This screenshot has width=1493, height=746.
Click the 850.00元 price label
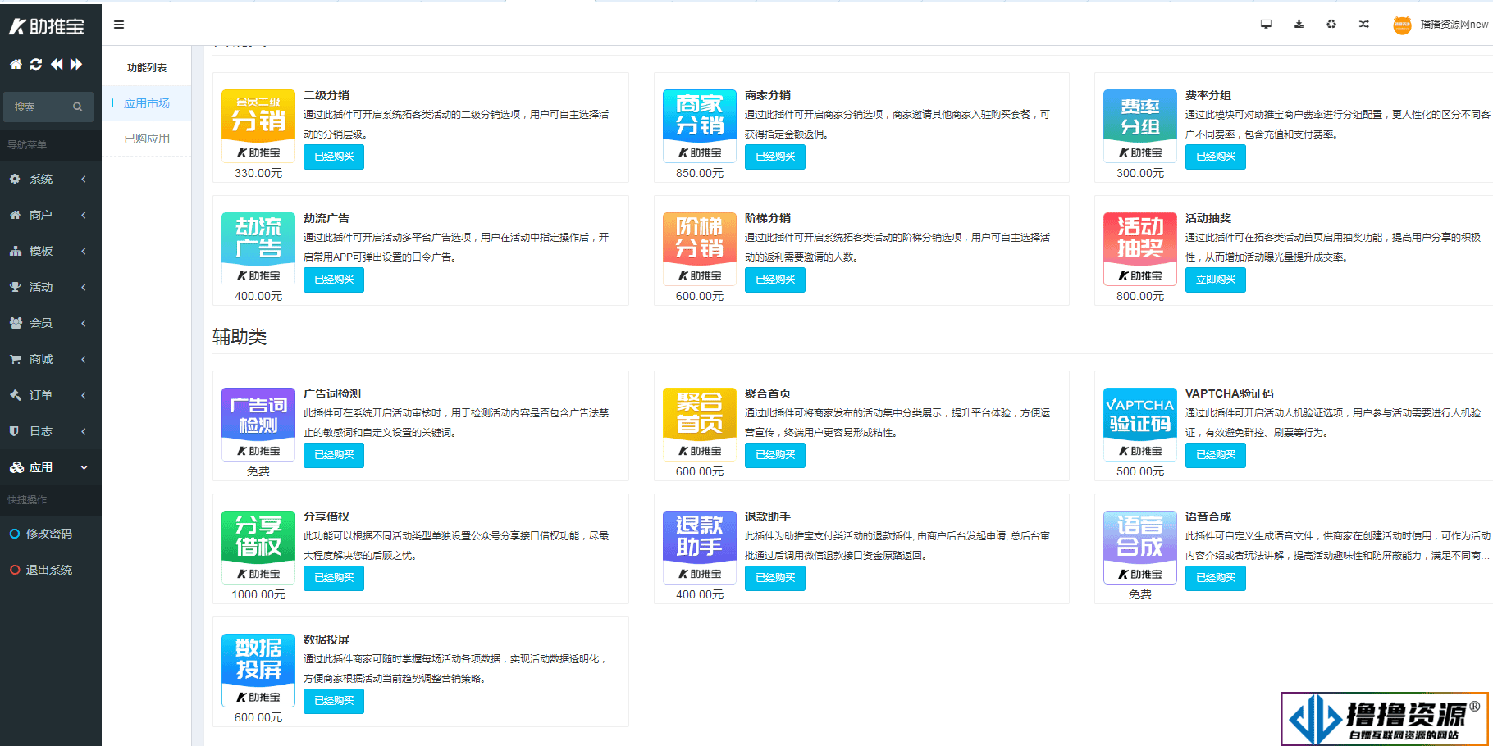[700, 173]
